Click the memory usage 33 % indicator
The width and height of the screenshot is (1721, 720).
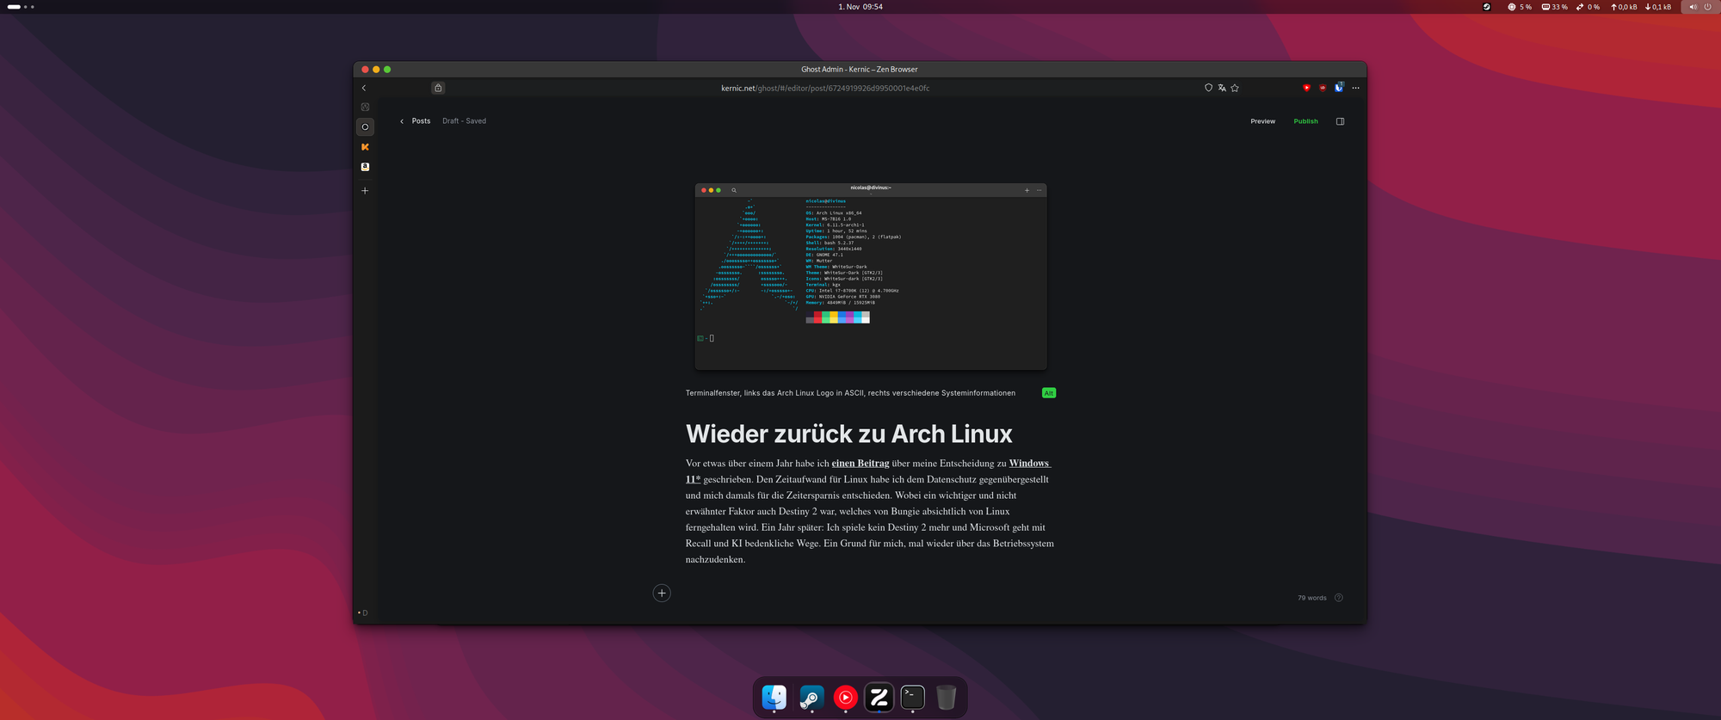(x=1554, y=7)
